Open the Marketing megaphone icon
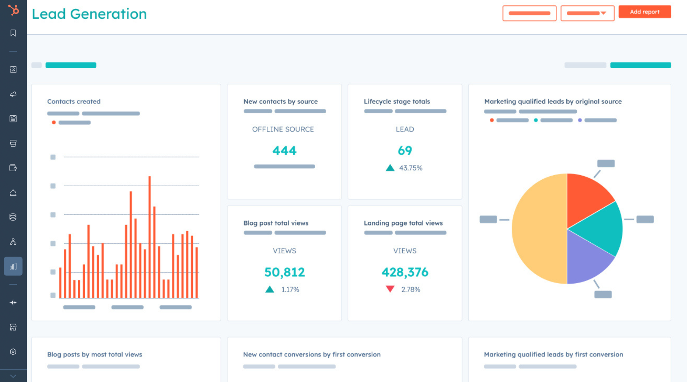This screenshot has height=382, width=687. pyautogui.click(x=13, y=94)
